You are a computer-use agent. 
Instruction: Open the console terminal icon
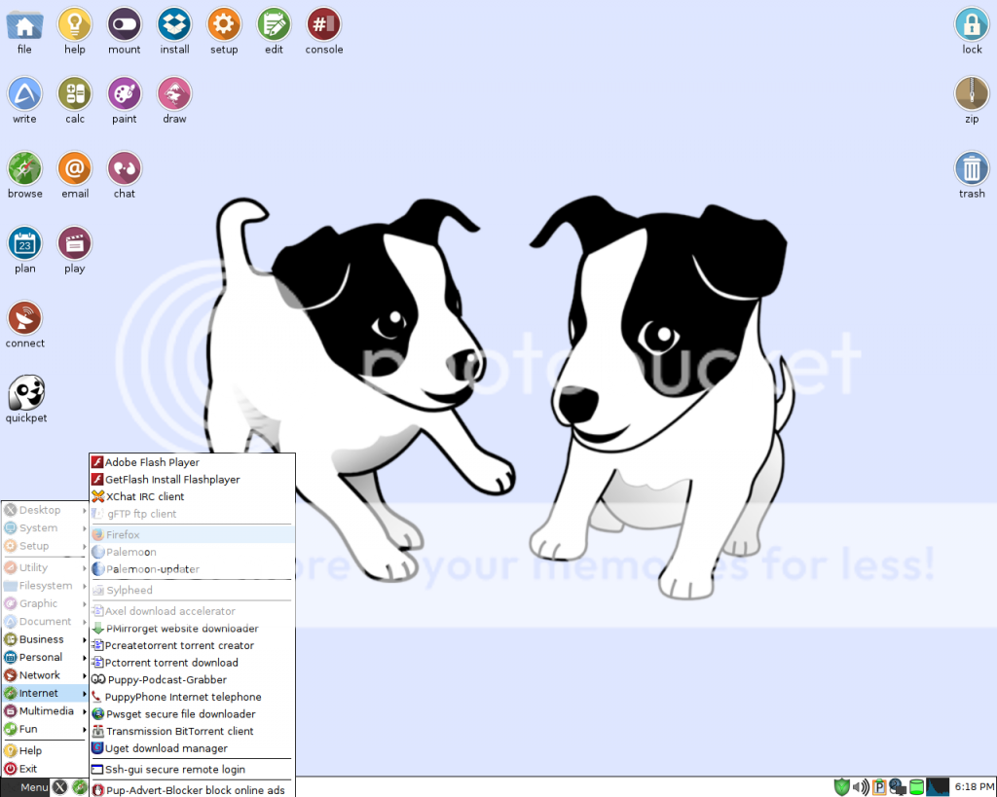click(x=323, y=24)
